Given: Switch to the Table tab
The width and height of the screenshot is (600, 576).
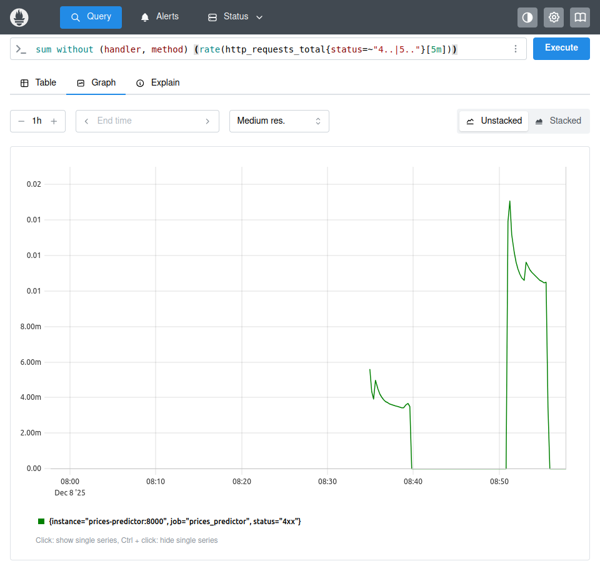Looking at the screenshot, I should 38,82.
